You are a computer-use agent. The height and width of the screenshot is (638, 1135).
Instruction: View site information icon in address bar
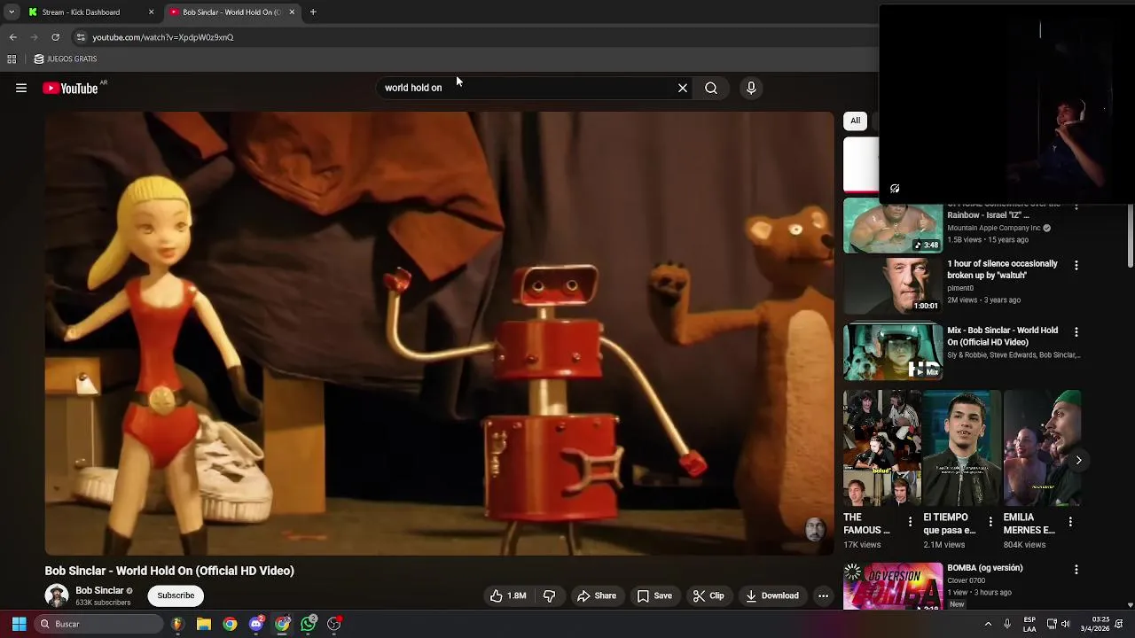coord(80,37)
